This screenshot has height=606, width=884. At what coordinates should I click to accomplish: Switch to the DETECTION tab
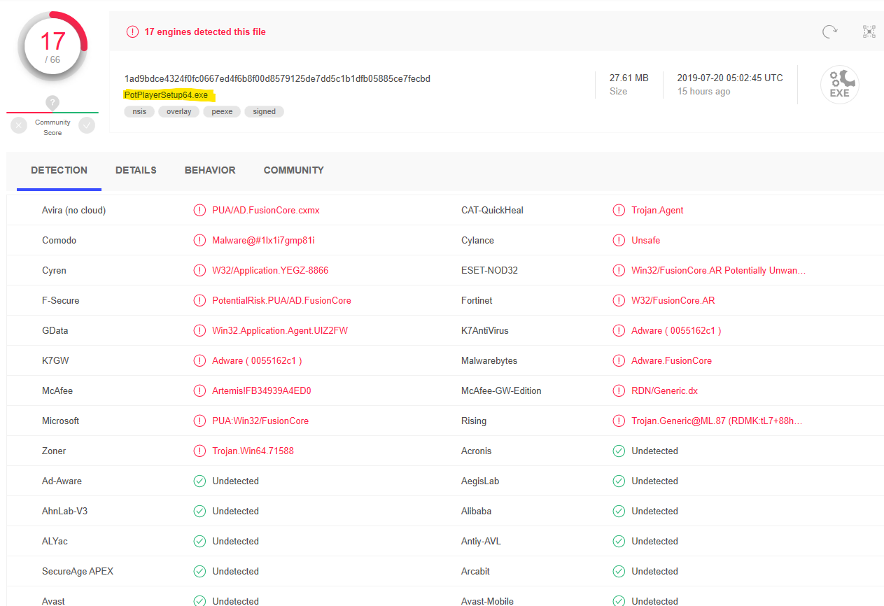pyautogui.click(x=59, y=170)
